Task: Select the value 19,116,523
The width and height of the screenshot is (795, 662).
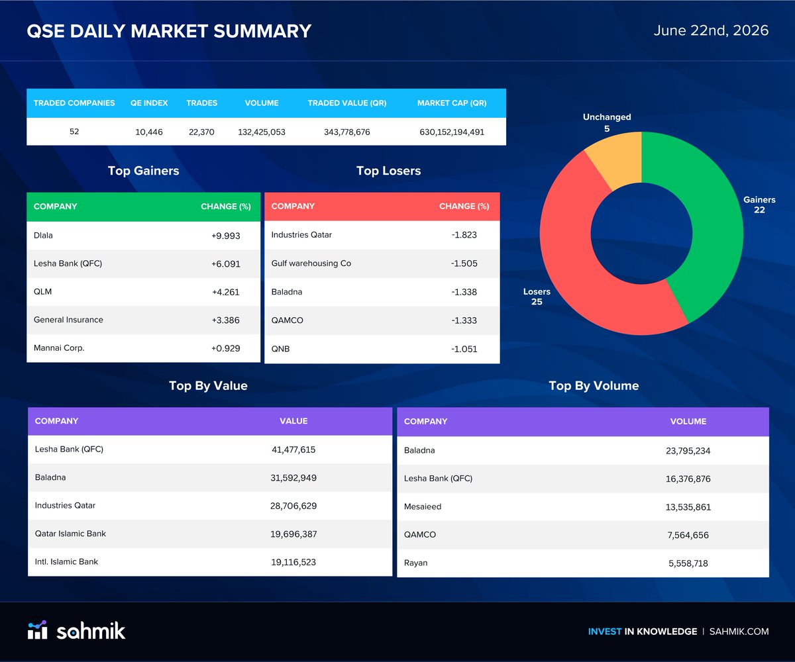Action: (293, 562)
